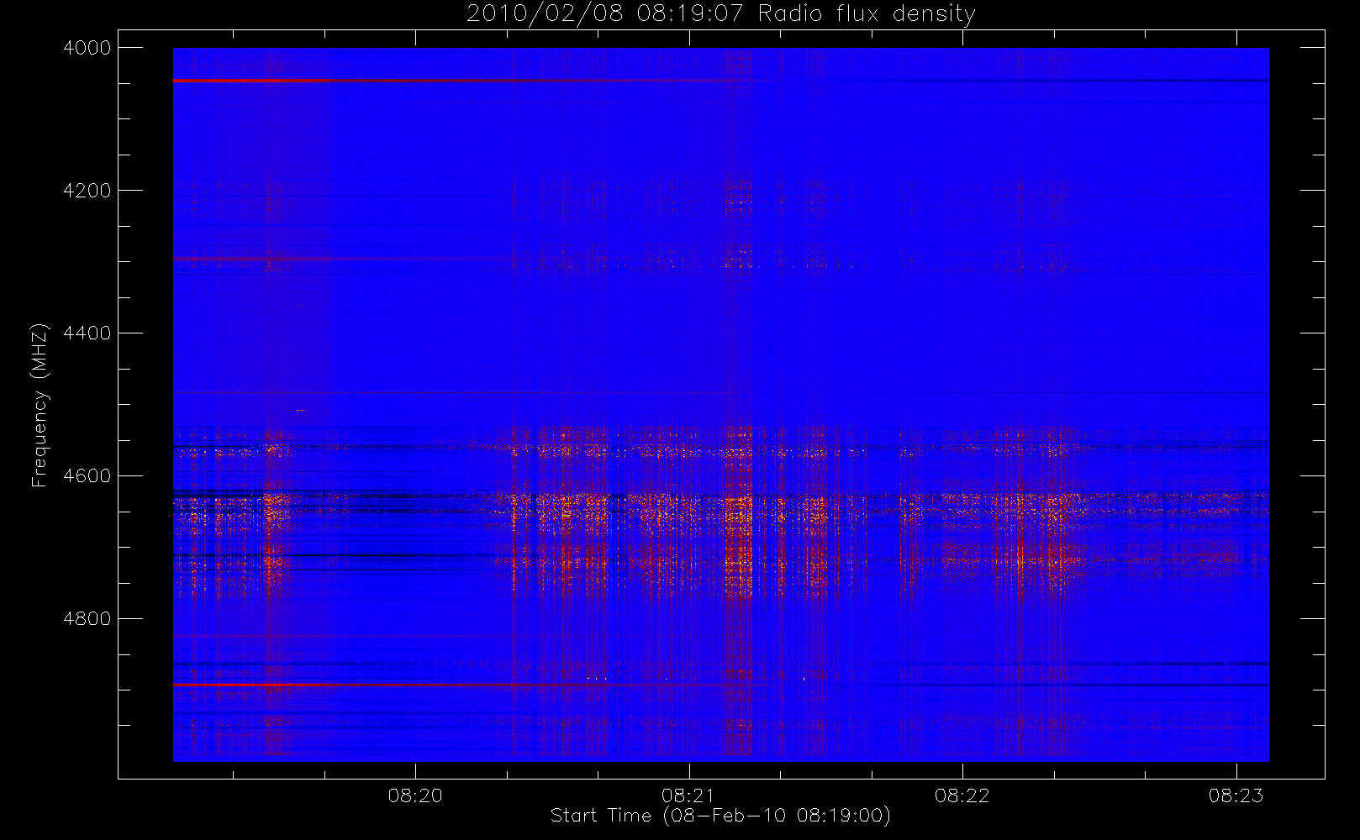
Task: Click the 08:22 time tick label
Action: pyautogui.click(x=962, y=795)
